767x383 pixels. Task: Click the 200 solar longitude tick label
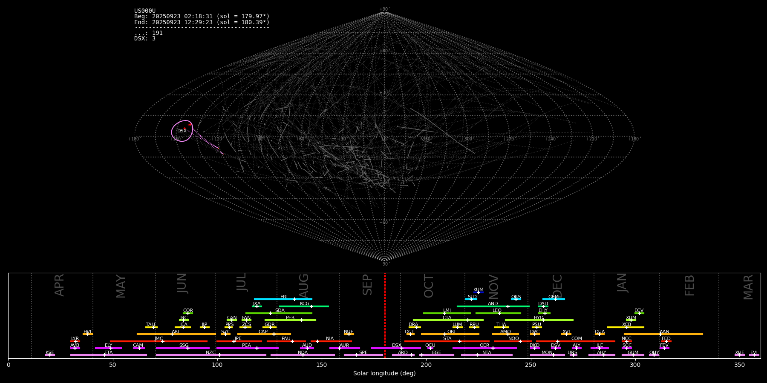pyautogui.click(x=426, y=365)
